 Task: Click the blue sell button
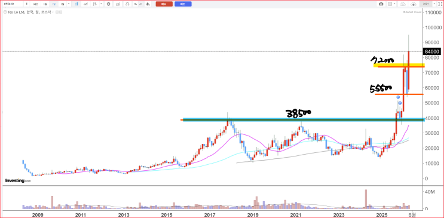pyautogui.click(x=183, y=4)
